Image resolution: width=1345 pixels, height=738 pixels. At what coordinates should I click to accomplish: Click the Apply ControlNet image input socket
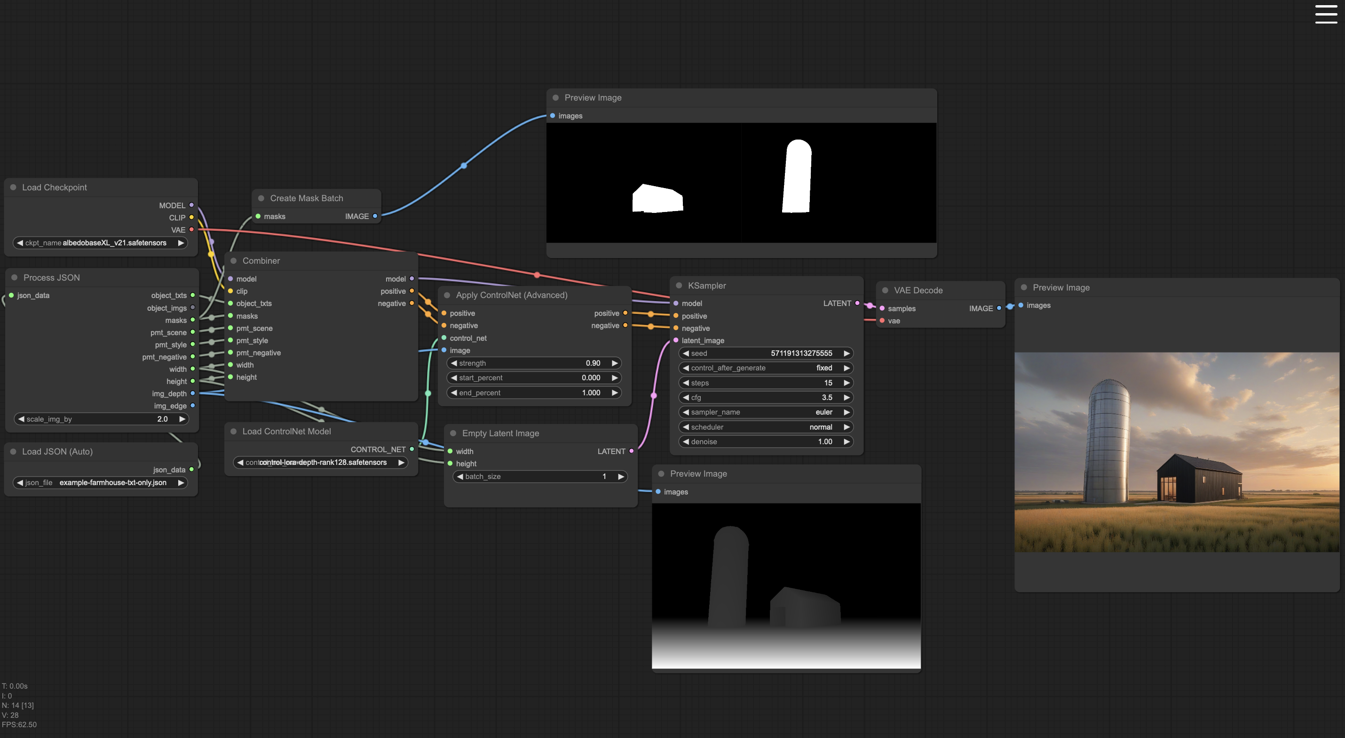444,350
